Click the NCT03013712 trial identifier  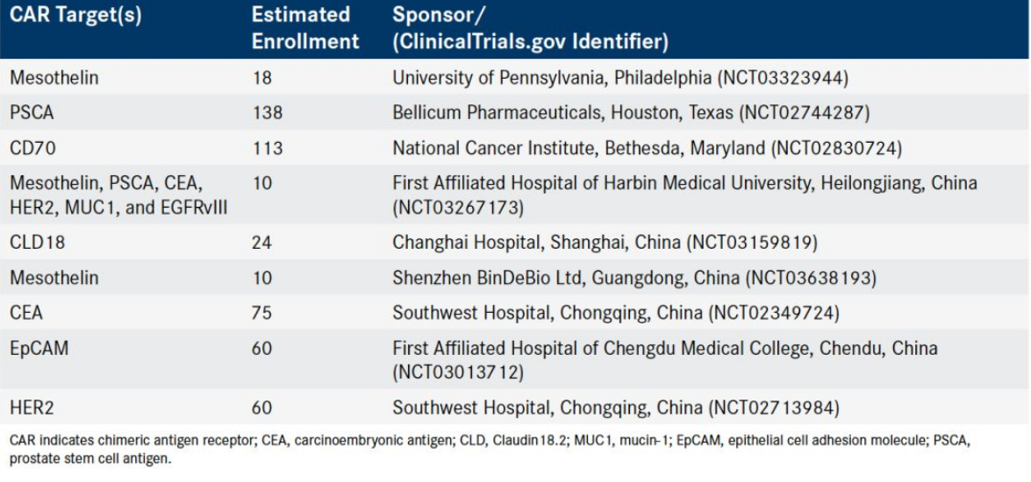click(458, 373)
